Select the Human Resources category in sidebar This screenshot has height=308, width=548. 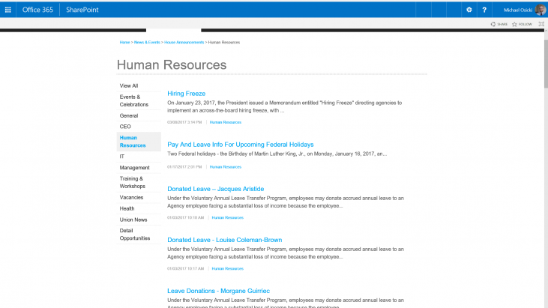[139, 142]
